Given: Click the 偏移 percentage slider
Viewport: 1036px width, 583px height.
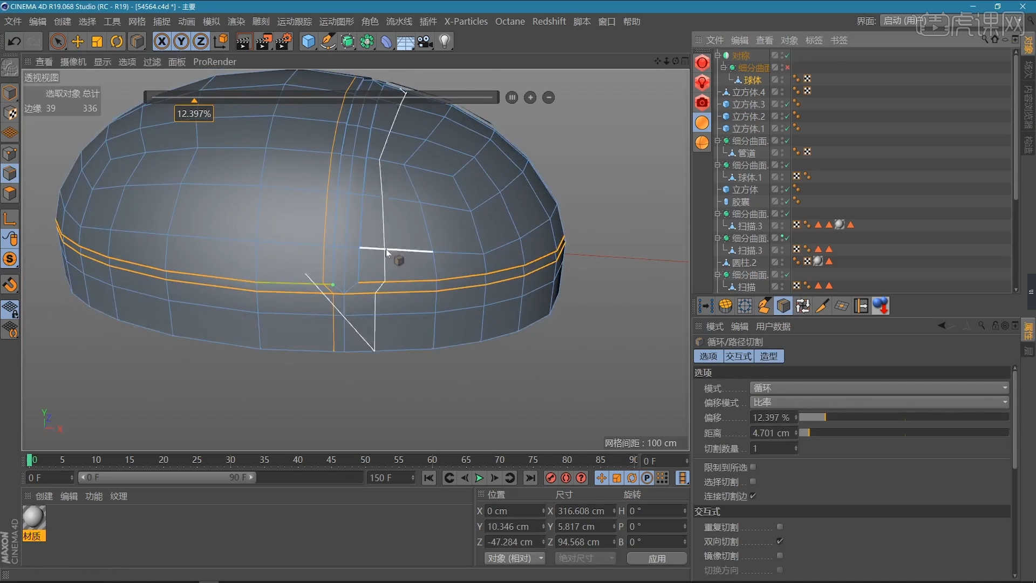Looking at the screenshot, I should (x=903, y=417).
